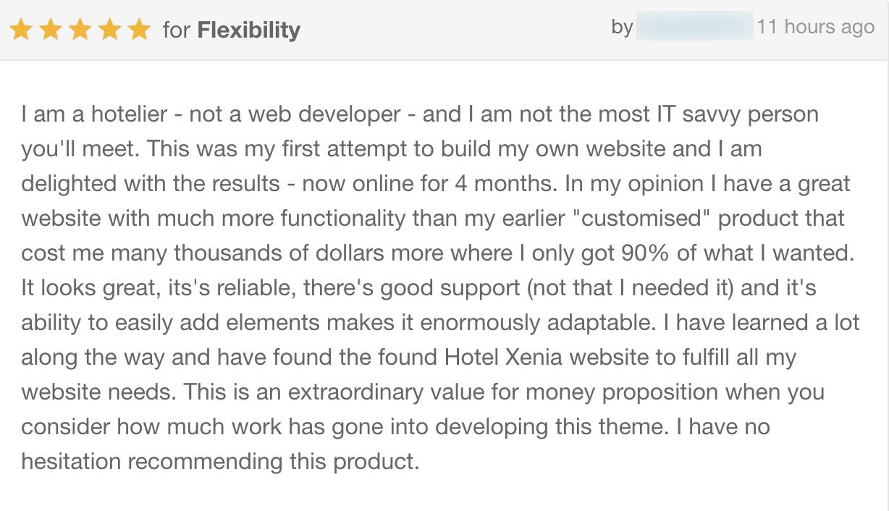Viewport: 889px width, 511px height.
Task: Click the third (middle) rating star
Action: pyautogui.click(x=80, y=30)
